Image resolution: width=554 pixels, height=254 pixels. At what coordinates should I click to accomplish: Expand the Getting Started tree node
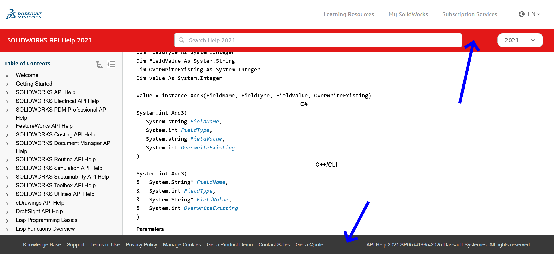[7, 84]
